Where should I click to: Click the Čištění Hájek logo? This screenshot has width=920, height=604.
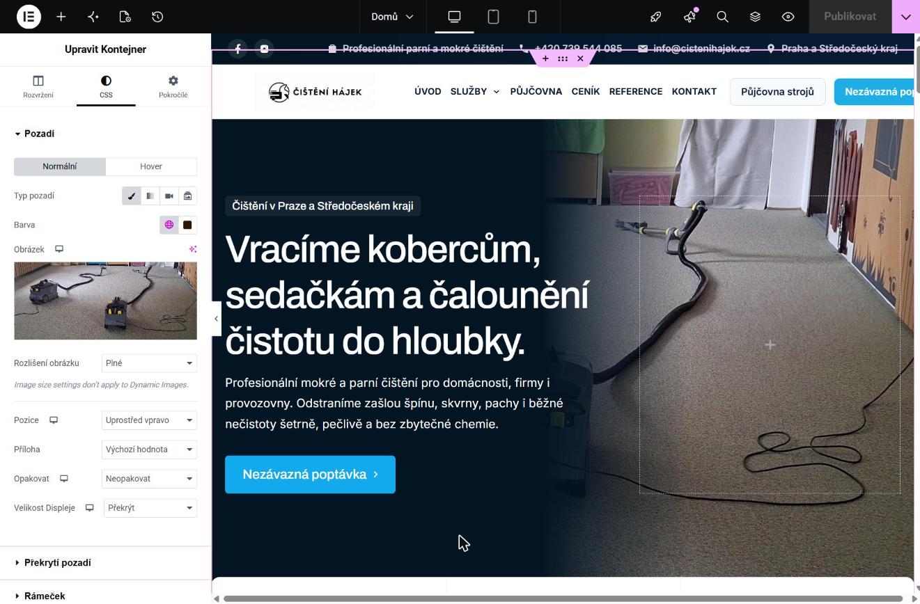tap(315, 92)
